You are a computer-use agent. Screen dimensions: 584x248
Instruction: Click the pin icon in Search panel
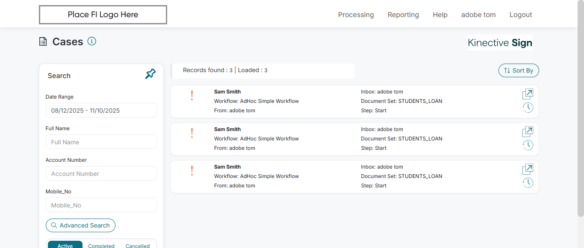(150, 74)
